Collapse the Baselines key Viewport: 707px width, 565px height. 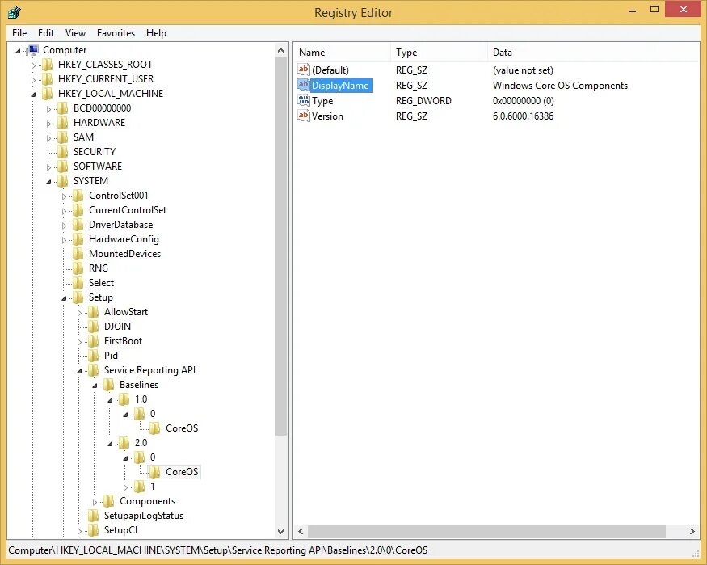click(x=95, y=386)
